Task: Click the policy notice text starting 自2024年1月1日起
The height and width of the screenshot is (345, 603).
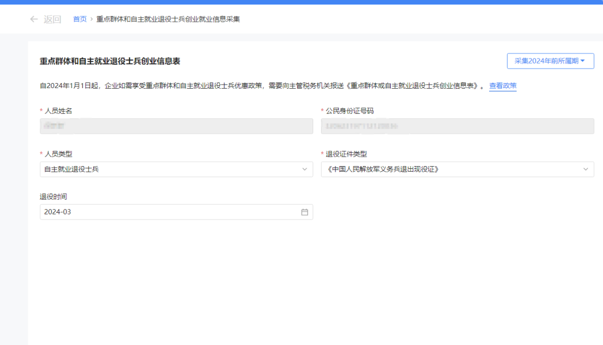Action: coord(262,86)
